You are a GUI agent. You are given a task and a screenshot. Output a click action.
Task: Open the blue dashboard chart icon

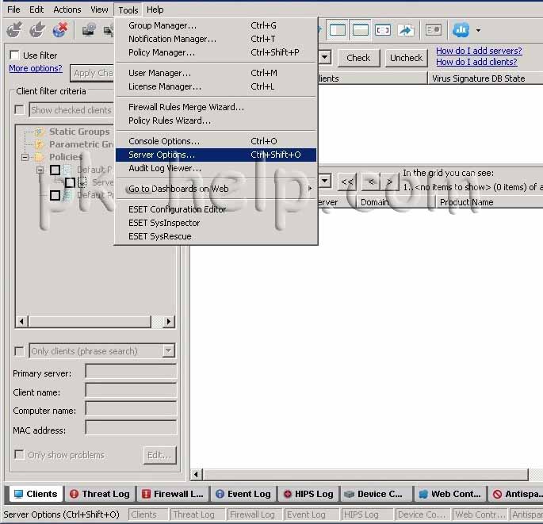click(x=461, y=30)
